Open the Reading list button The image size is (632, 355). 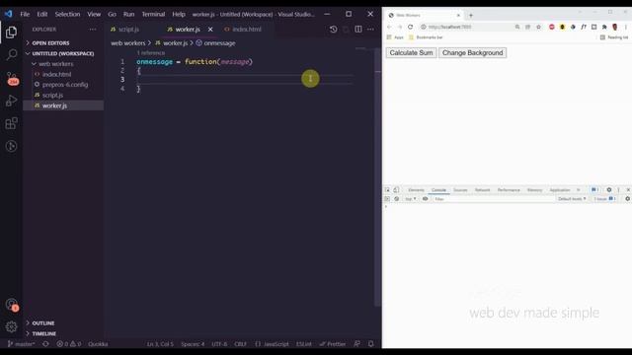tap(614, 37)
